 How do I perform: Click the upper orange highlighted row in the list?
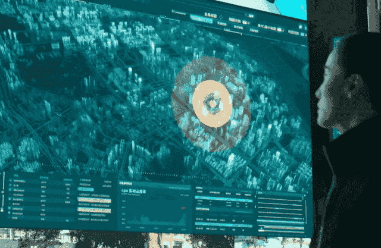pyautogui.click(x=93, y=200)
